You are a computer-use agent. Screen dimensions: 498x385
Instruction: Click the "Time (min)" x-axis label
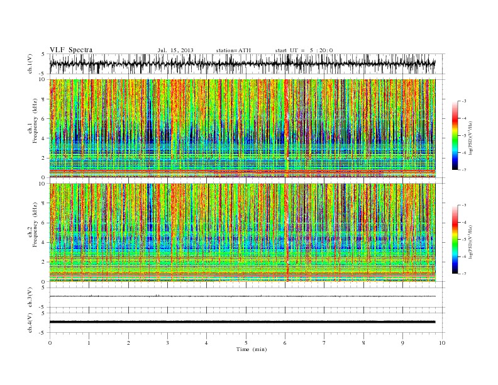tap(252, 349)
